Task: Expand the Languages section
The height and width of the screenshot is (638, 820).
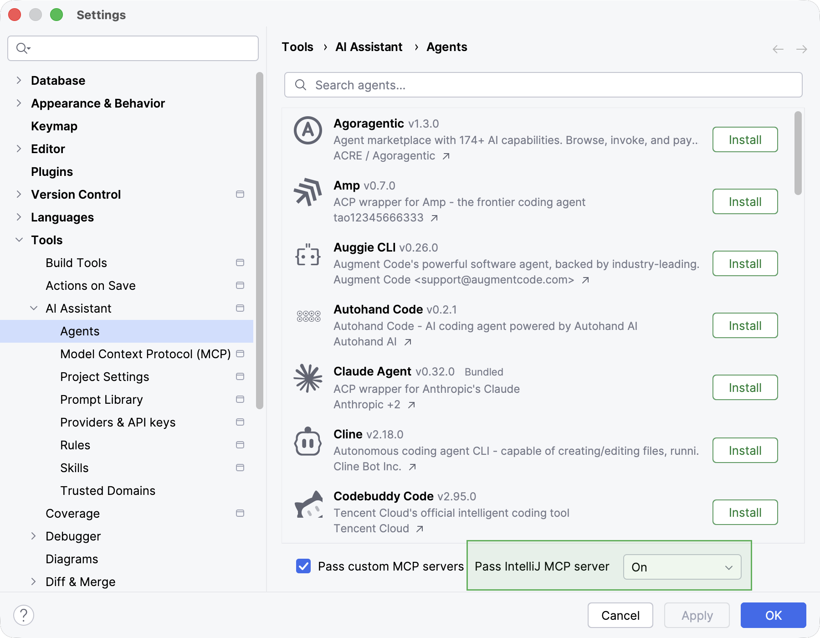Action: coord(19,217)
